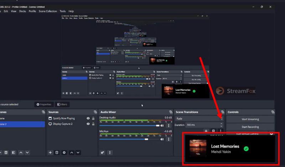Open Audio Mixer three-dot menu
Viewport: 285px width, 167px height.
[x=110, y=152]
